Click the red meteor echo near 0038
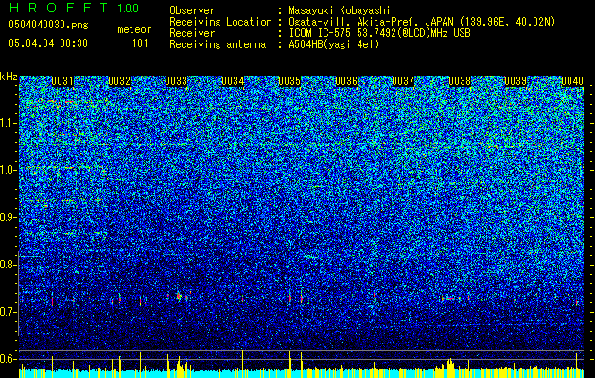This screenshot has width=595, height=378. click(449, 299)
